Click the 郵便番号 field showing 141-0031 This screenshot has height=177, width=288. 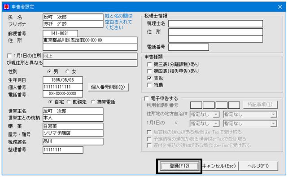pos(60,34)
